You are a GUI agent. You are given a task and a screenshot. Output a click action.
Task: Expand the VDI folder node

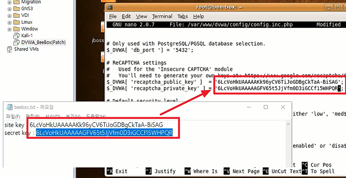pos(9,16)
